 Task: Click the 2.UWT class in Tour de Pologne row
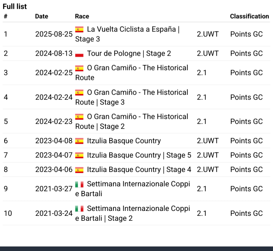tap(208, 53)
